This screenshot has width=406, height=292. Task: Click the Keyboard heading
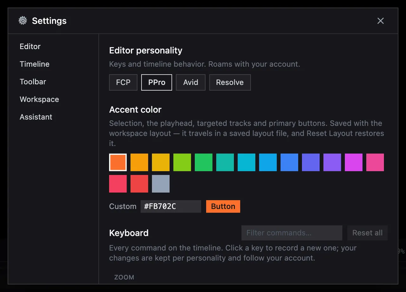coord(129,233)
